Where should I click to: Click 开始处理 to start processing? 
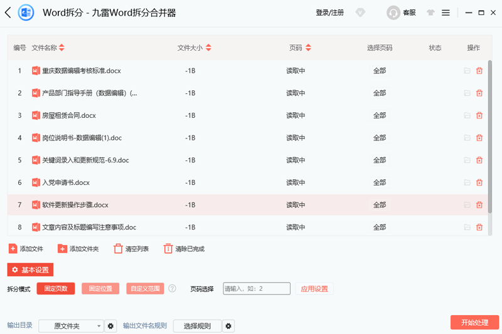click(474, 323)
